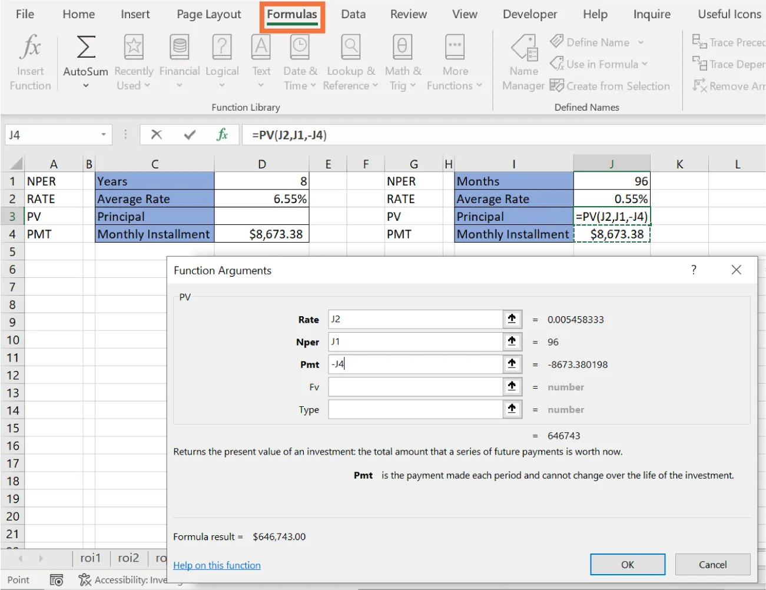Switch to the Data ribbon tab

tap(353, 14)
